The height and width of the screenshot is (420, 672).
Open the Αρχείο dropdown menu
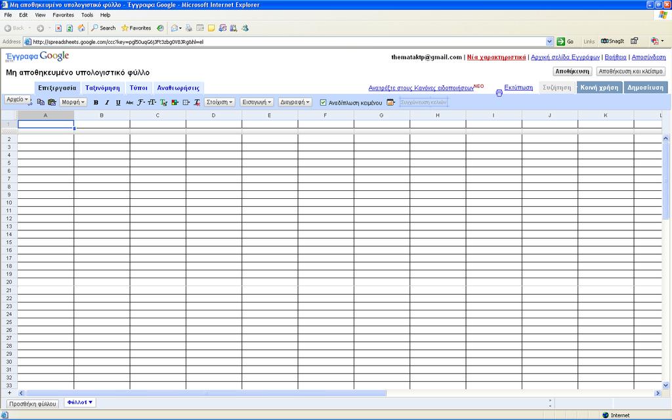coord(18,100)
